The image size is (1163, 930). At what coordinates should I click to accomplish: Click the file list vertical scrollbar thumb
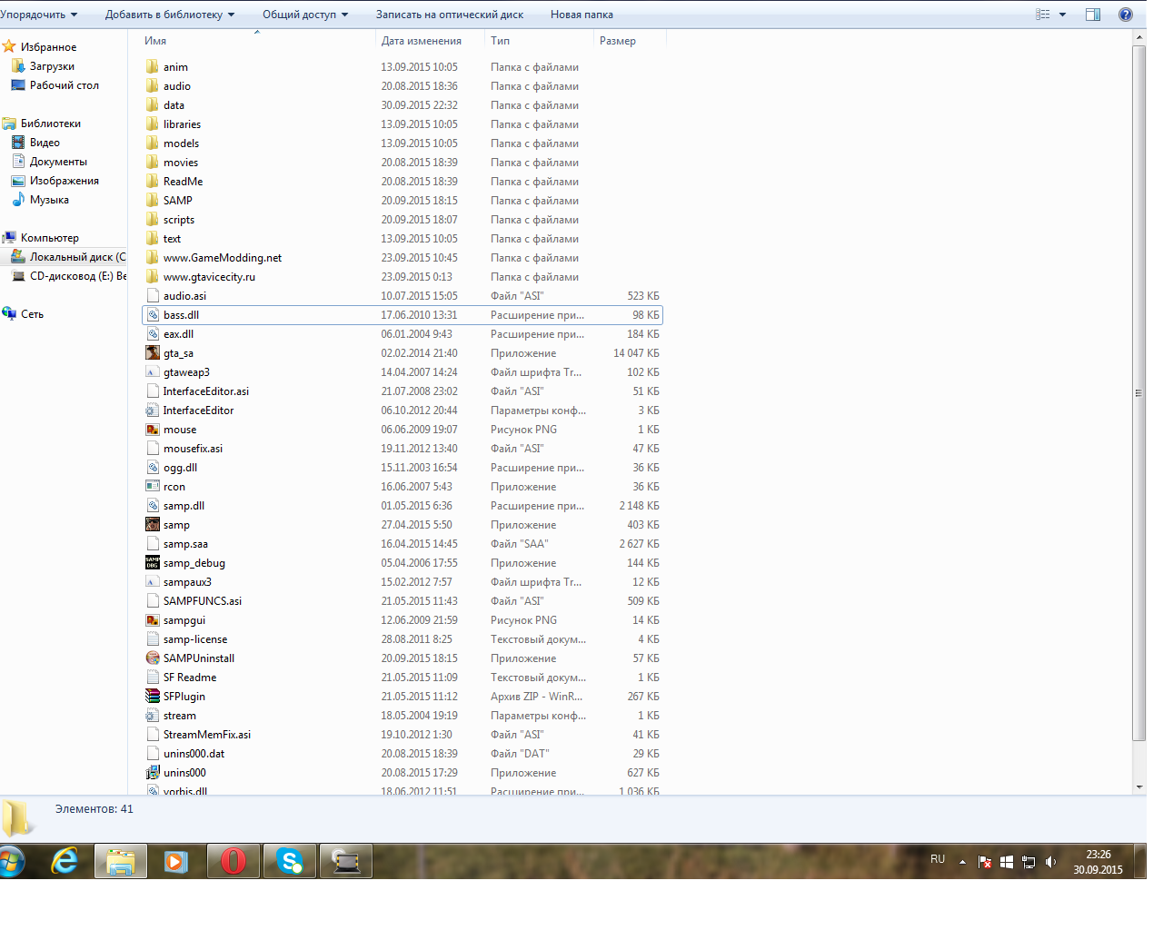[x=1138, y=393]
